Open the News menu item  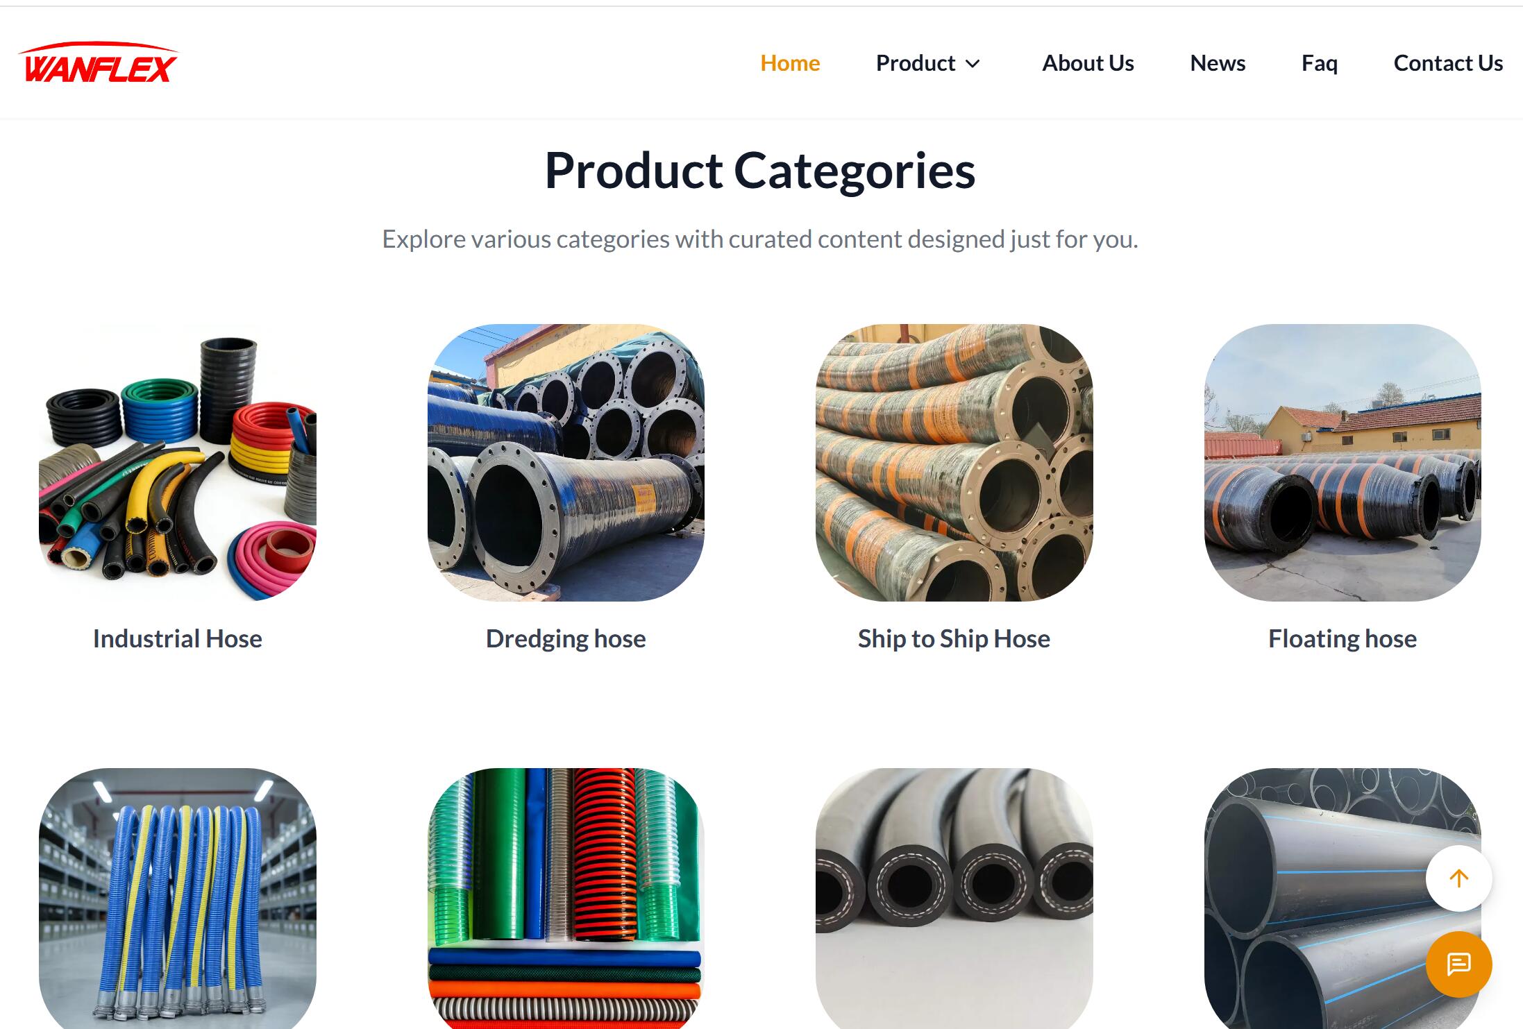pos(1218,63)
